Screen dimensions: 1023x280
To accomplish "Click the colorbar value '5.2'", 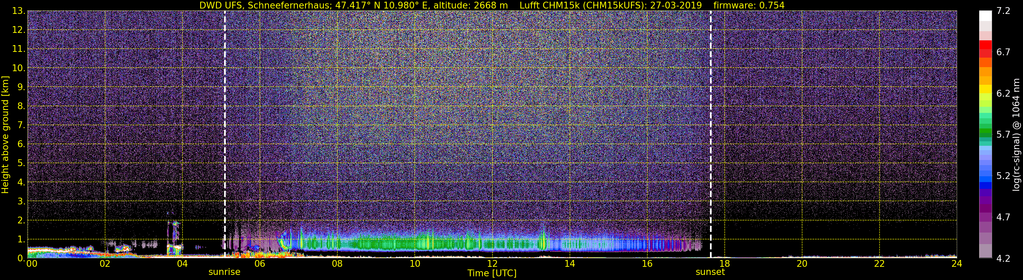I will [1003, 176].
